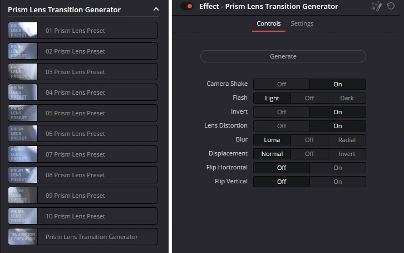
Task: Select Radial blur option
Action: [347, 140]
